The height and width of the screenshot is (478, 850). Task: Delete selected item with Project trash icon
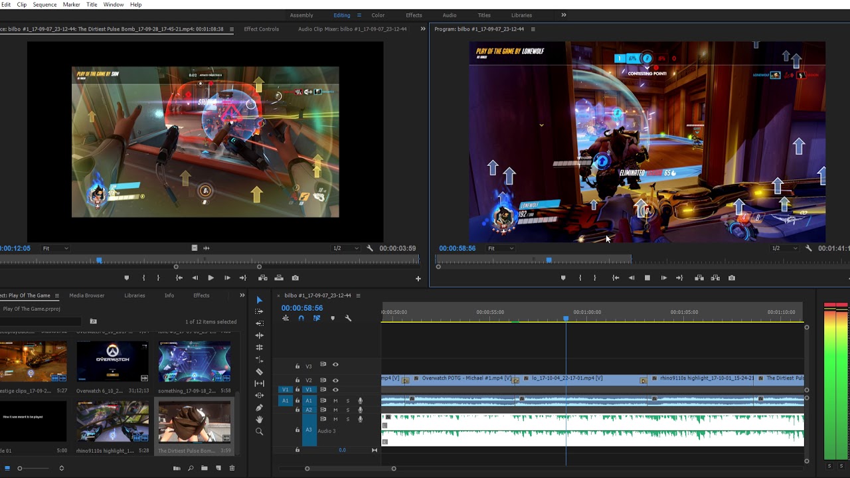point(232,468)
